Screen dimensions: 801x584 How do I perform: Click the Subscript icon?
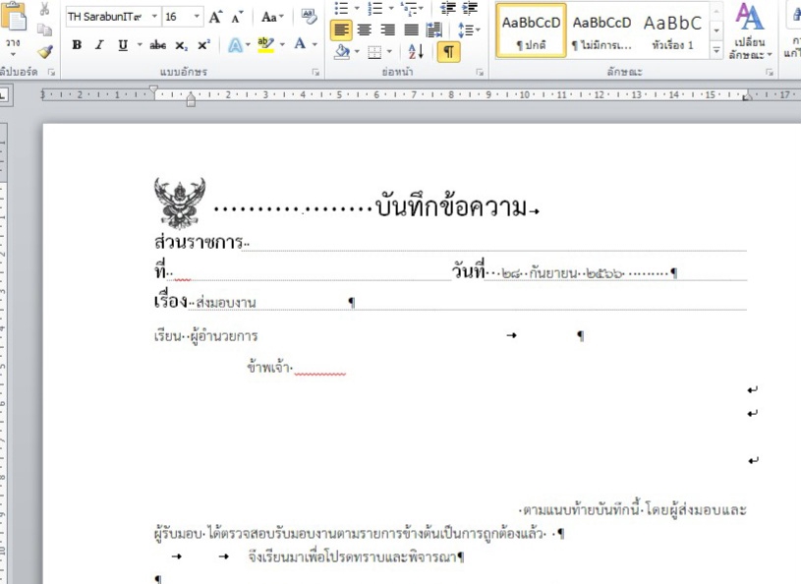181,45
